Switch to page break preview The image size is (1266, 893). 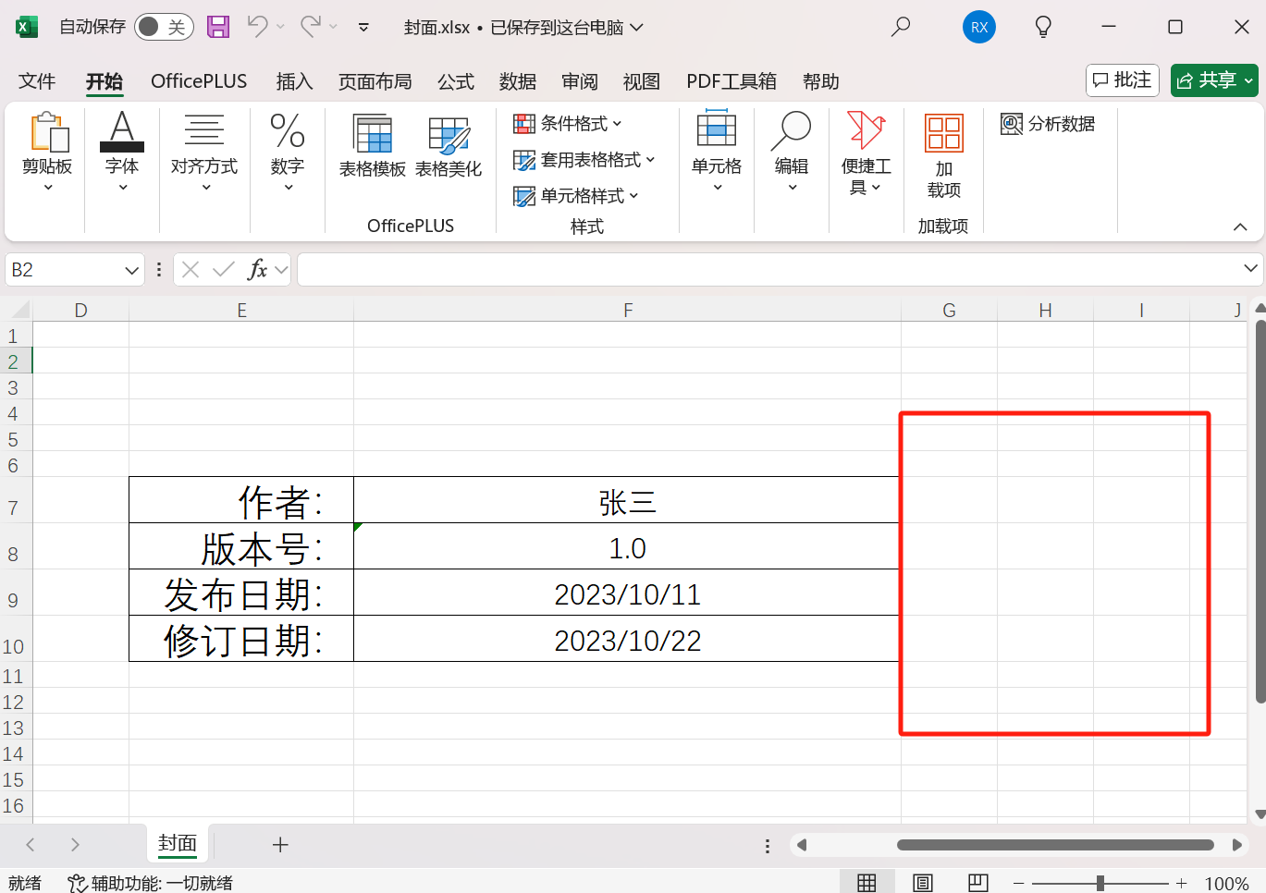977,883
